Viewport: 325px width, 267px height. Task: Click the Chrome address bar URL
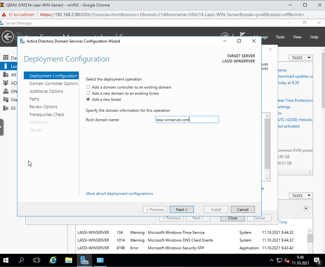pos(172,15)
